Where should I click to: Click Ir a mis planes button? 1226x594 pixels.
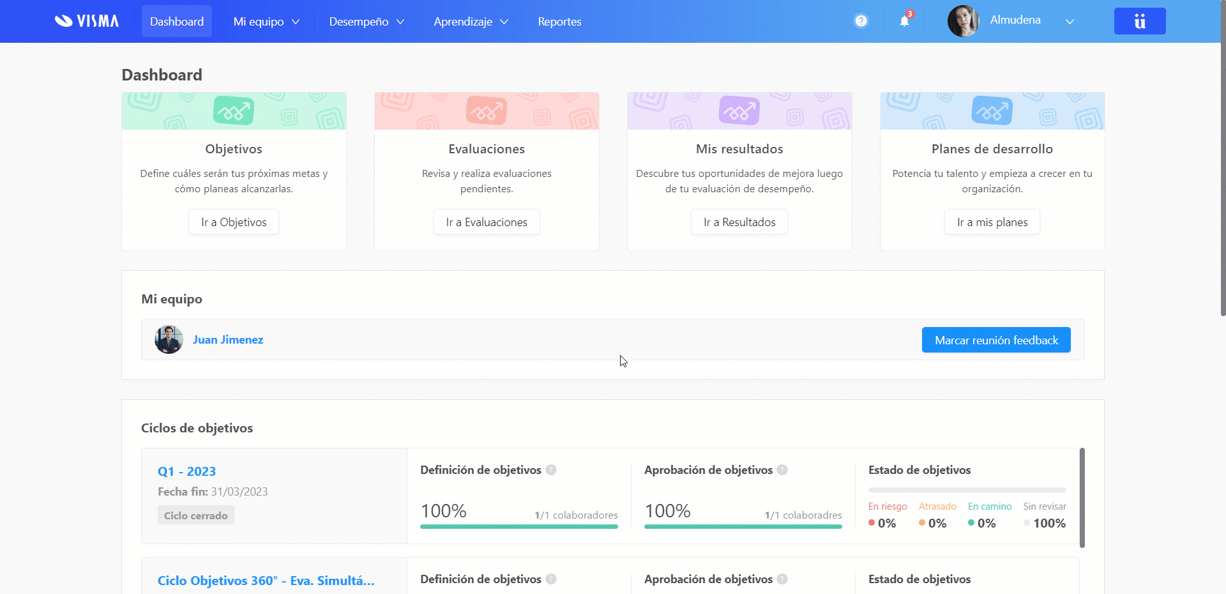point(992,222)
